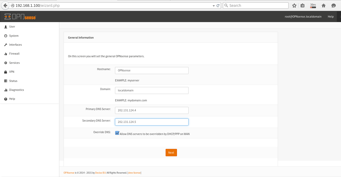
Task: Open the OPNsense footer link
Action: click(69, 173)
